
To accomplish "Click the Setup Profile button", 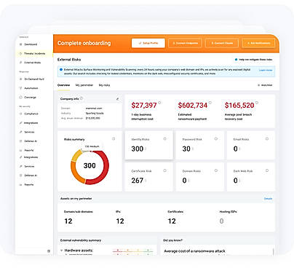I will [148, 43].
